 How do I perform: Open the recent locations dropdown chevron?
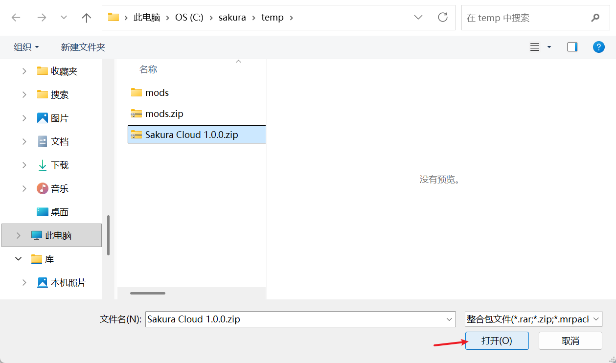[64, 18]
